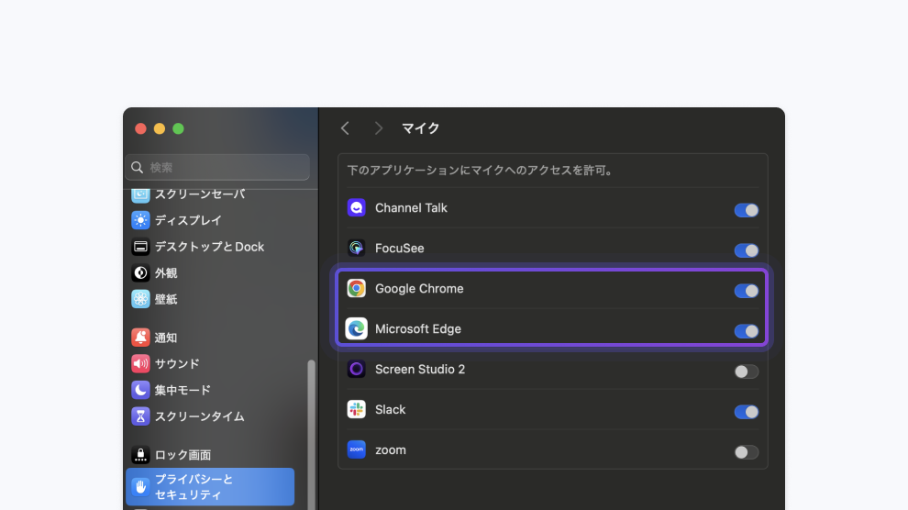The width and height of the screenshot is (908, 510).
Task: Turn on the zoom microphone toggle
Action: 746,452
